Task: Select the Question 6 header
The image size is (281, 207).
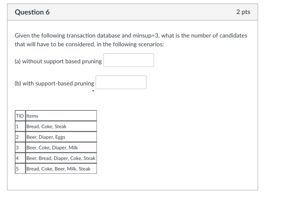Action: tap(32, 12)
